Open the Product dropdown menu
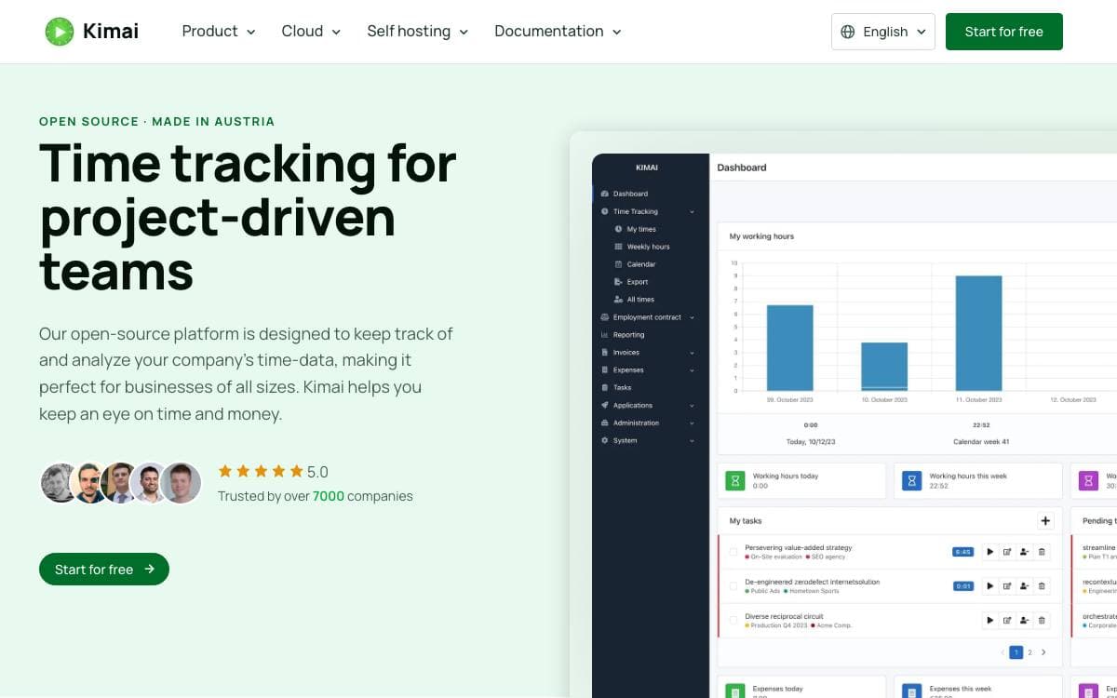The image size is (1117, 698). point(219,32)
